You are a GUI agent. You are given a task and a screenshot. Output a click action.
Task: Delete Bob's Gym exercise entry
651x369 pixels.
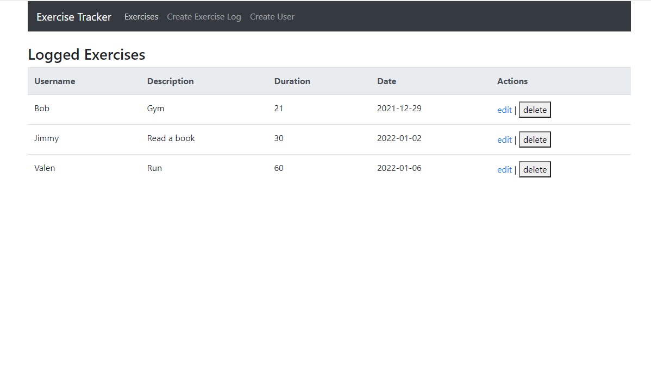pos(534,110)
